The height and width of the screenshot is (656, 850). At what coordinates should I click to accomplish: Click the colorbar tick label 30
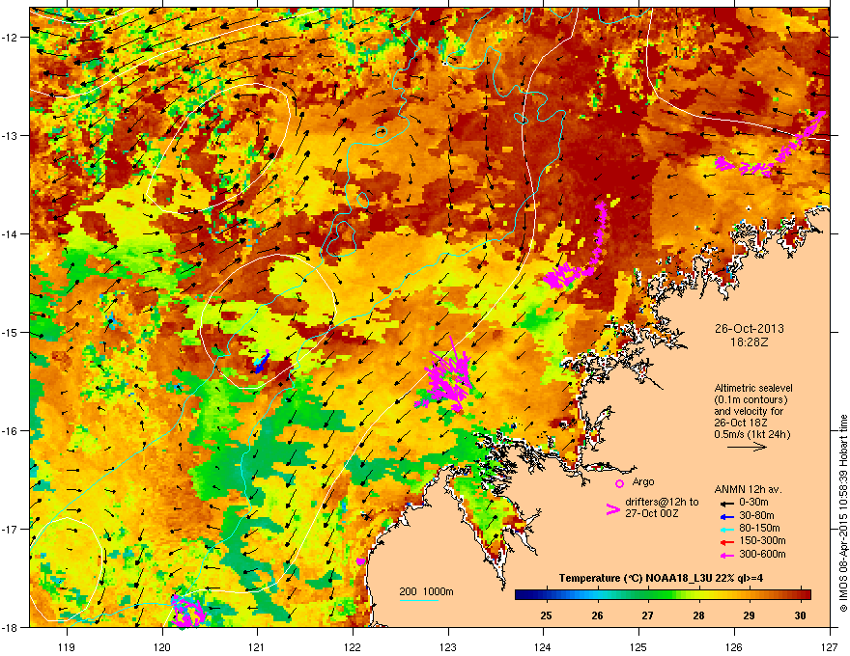(800, 615)
